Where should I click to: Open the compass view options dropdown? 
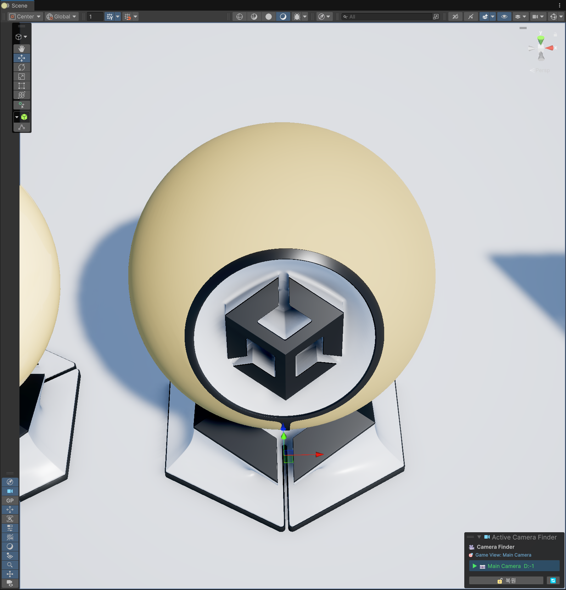[324, 17]
